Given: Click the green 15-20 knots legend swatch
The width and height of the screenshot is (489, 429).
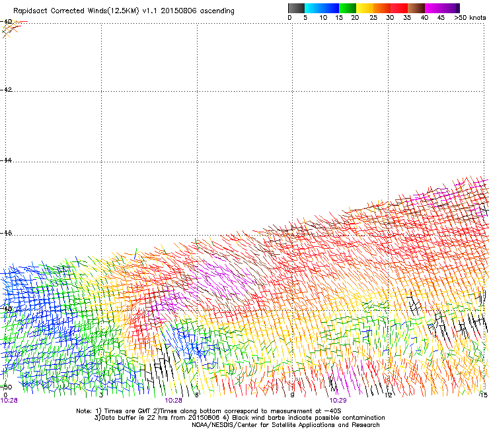Looking at the screenshot, I should coord(348,8).
